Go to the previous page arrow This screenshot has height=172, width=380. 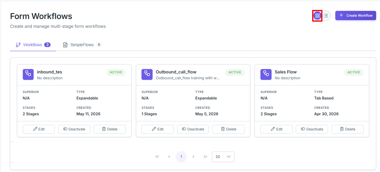coord(169,157)
